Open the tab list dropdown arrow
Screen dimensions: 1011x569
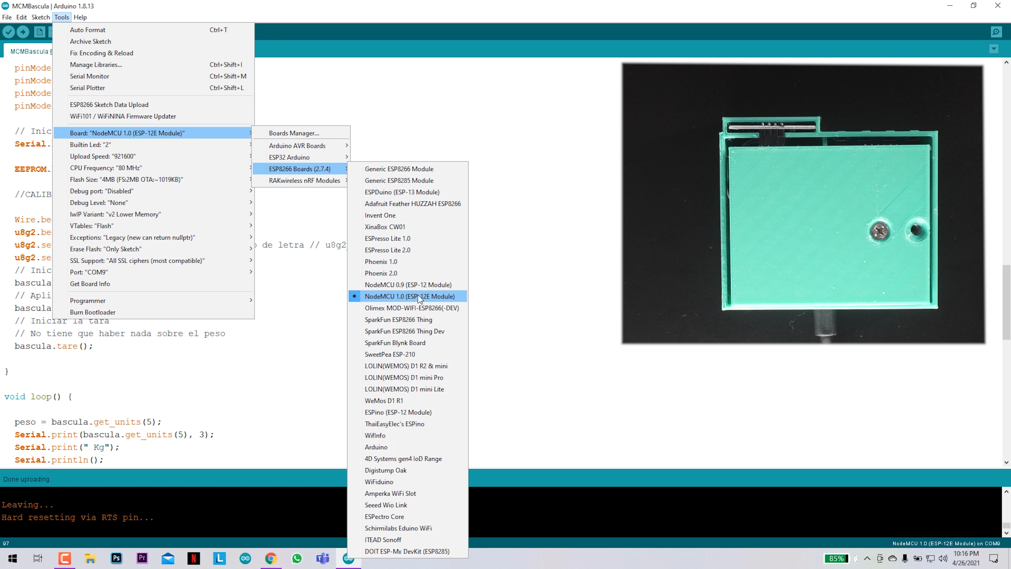[994, 48]
